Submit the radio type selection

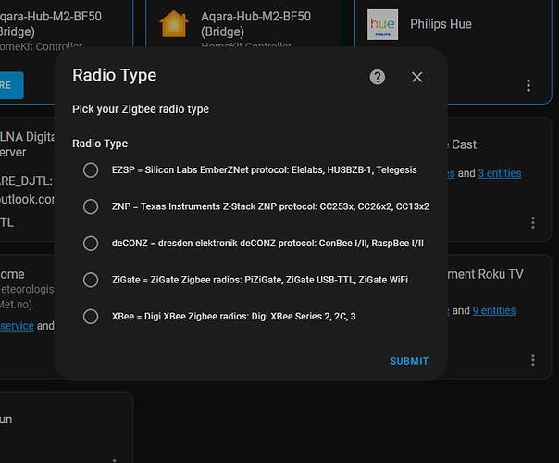coord(409,361)
